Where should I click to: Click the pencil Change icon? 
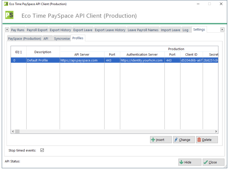click(x=176, y=140)
